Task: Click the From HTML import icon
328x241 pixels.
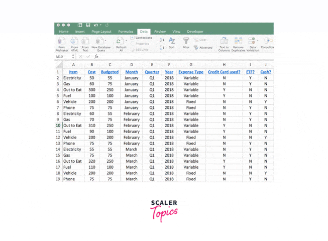Action: [74, 41]
